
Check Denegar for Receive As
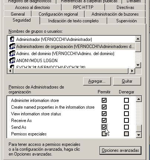126,120
